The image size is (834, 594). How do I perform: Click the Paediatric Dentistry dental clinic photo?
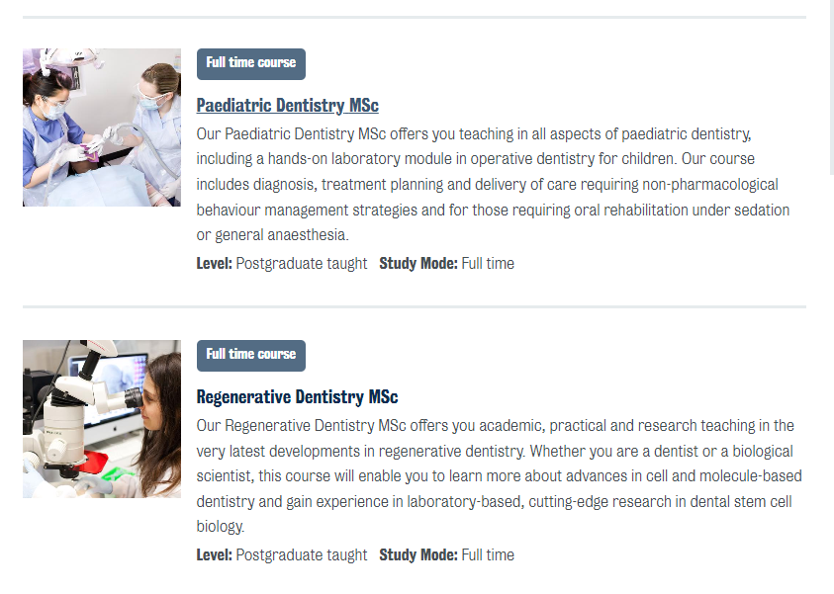pos(102,127)
